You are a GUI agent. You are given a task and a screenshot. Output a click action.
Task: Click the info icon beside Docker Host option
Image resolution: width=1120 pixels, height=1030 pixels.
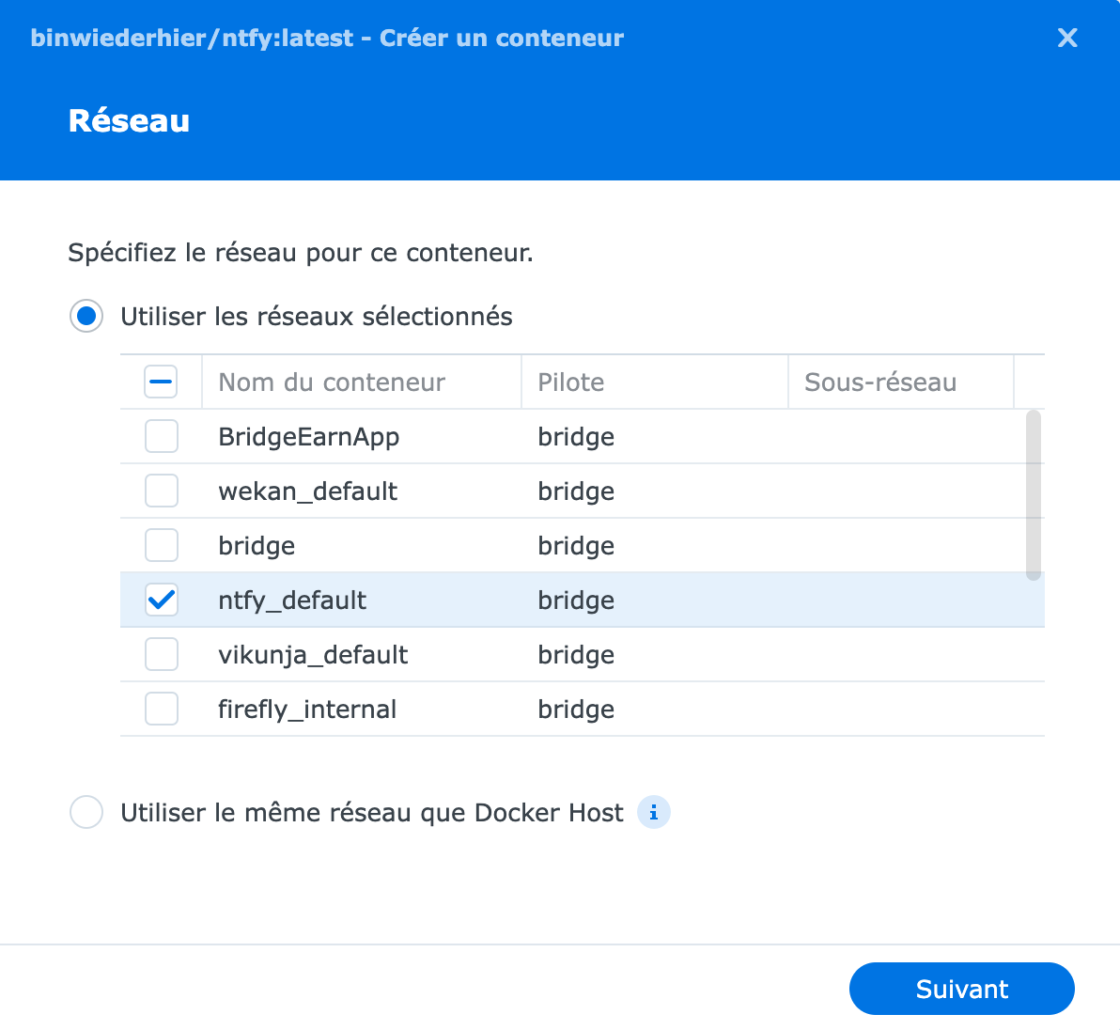point(653,812)
